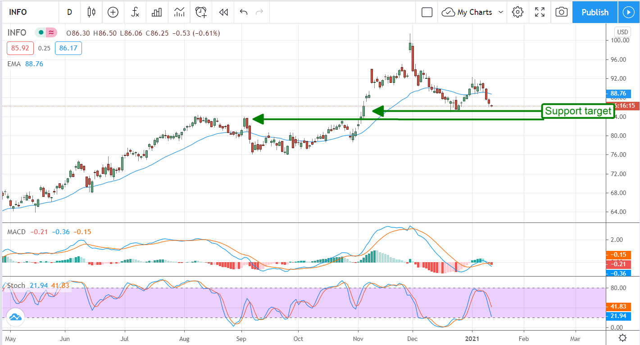Open the fx indicators menu
Image resolution: width=640 pixels, height=345 pixels.
click(135, 12)
